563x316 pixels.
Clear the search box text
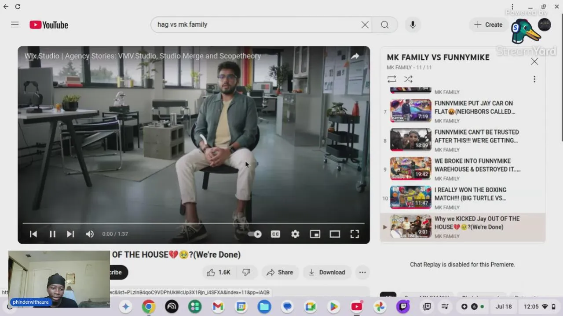click(x=365, y=25)
